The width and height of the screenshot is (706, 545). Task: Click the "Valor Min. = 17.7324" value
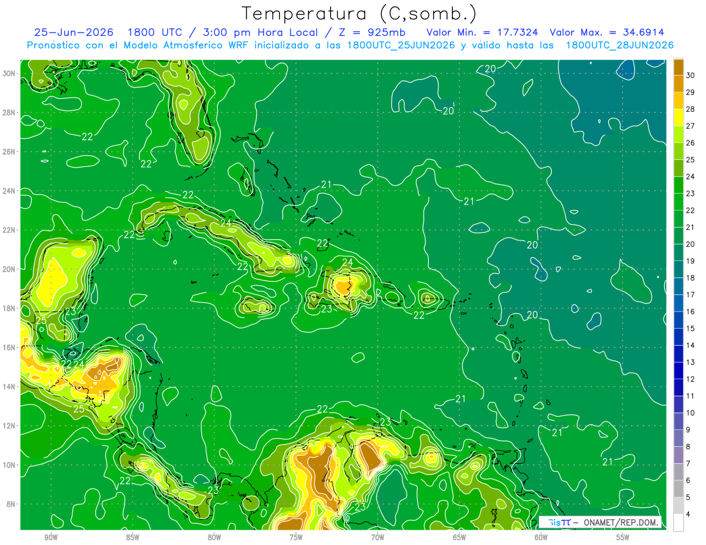[482, 32]
